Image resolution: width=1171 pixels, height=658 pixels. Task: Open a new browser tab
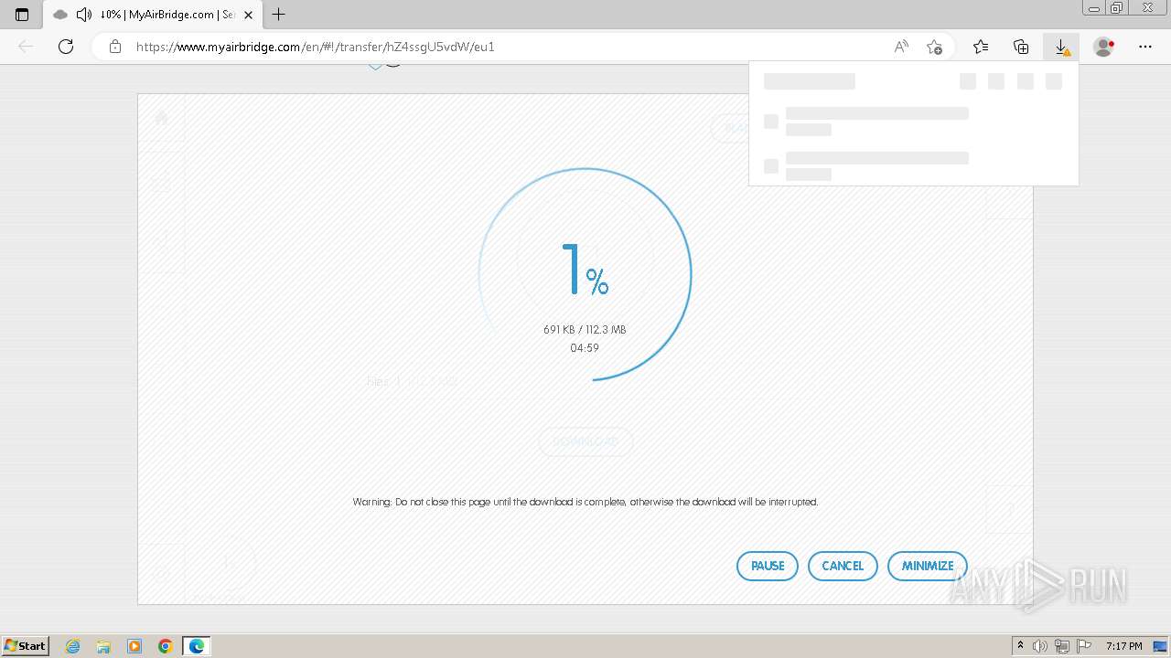pos(279,15)
